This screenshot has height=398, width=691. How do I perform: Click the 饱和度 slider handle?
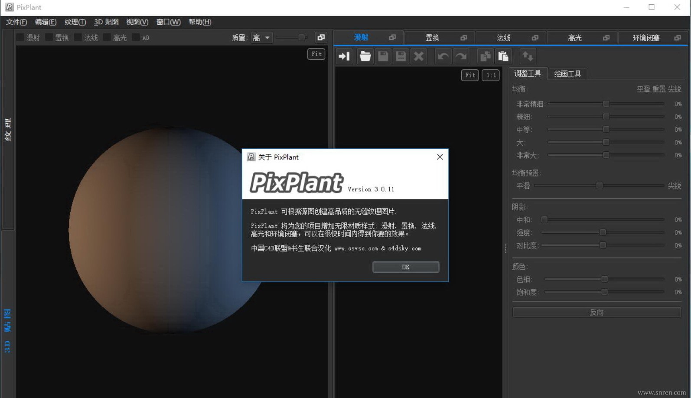click(x=604, y=292)
